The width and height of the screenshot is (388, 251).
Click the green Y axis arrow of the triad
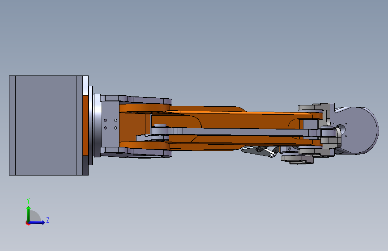pyautogui.click(x=29, y=213)
